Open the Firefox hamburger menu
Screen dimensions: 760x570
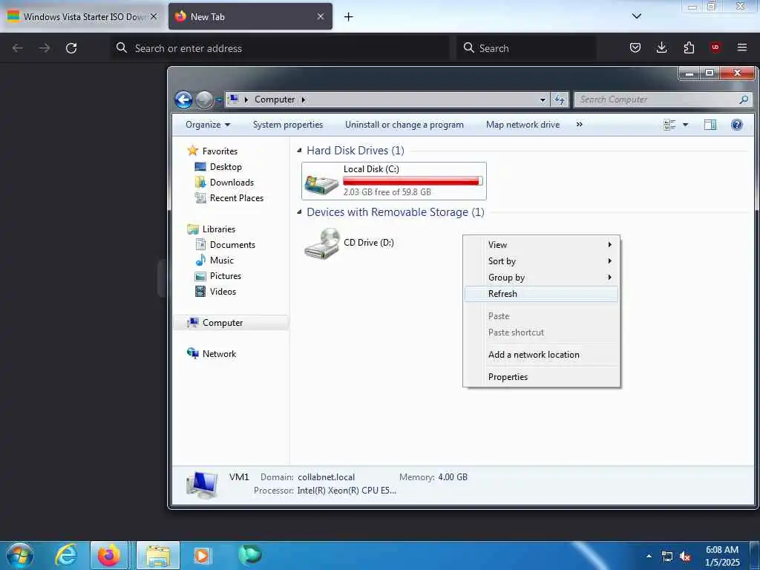742,47
